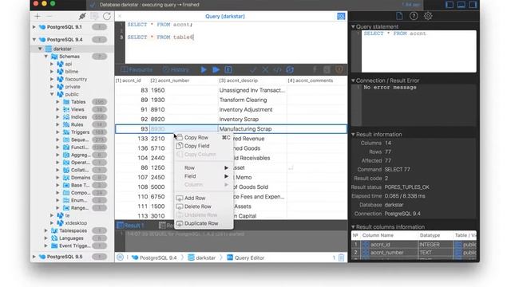Toggle bottom panel layout icon in title bar
The height and width of the screenshot is (287, 511).
click(461, 5)
